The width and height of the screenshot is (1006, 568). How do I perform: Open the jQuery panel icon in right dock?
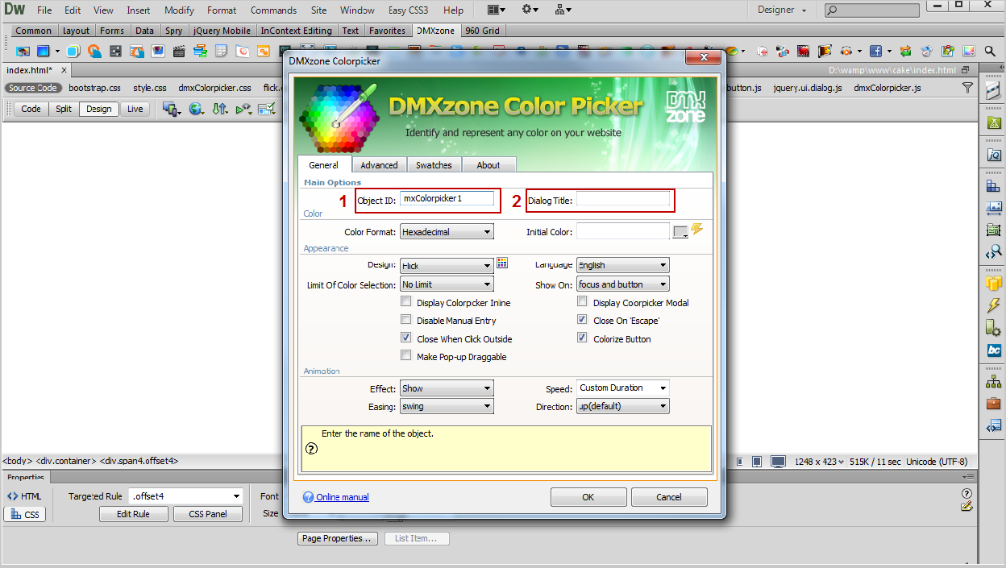(x=994, y=155)
